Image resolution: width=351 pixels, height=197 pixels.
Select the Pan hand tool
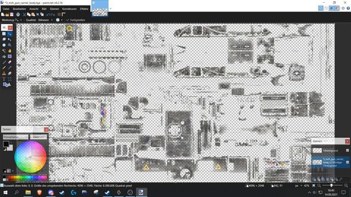pos(10,51)
